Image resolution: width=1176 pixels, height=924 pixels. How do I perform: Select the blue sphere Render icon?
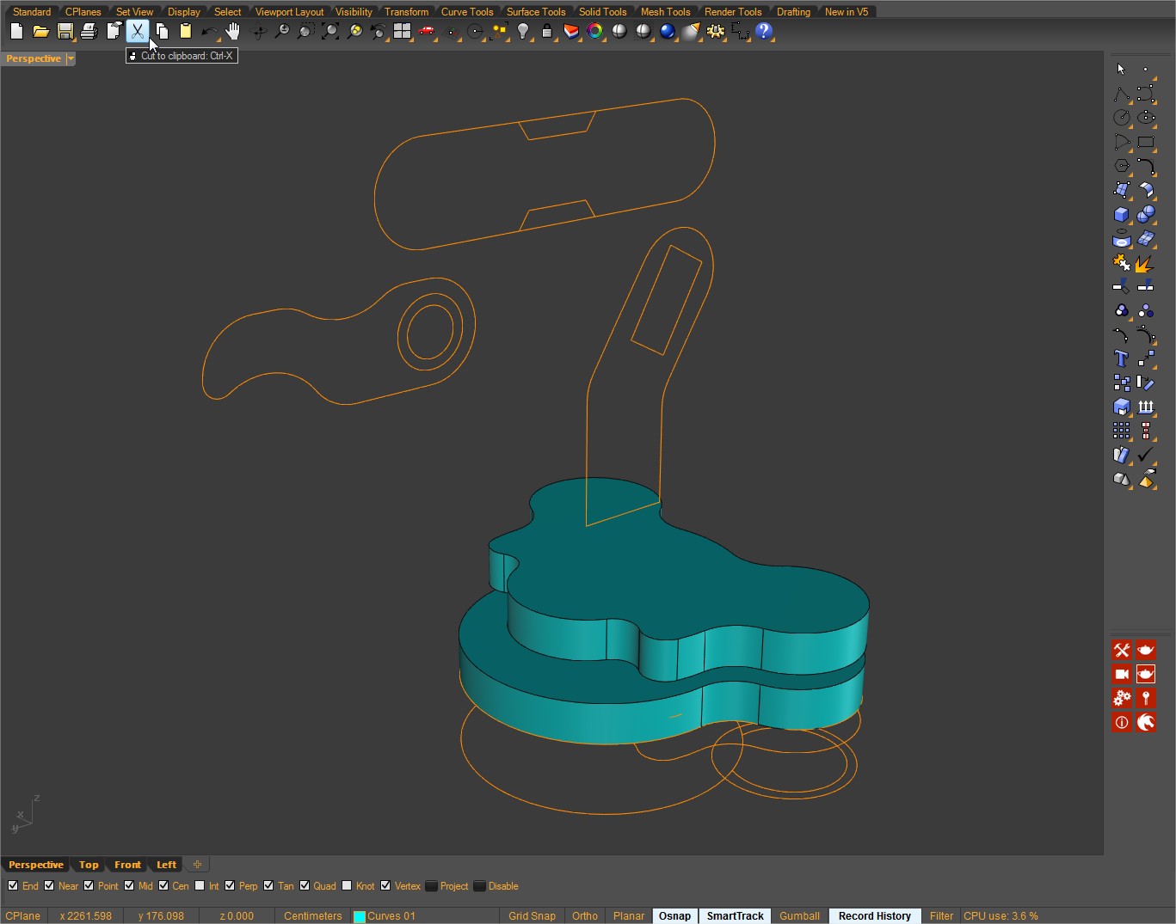coord(667,32)
